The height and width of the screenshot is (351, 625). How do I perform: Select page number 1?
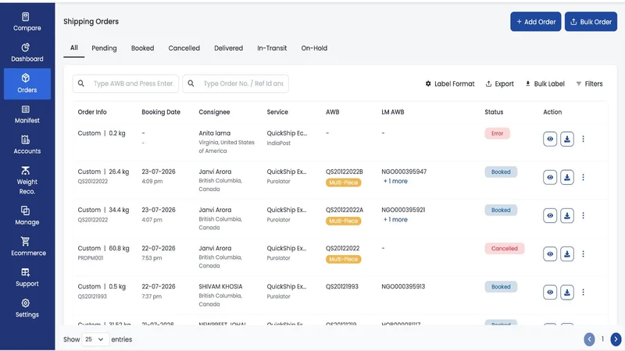(x=602, y=339)
